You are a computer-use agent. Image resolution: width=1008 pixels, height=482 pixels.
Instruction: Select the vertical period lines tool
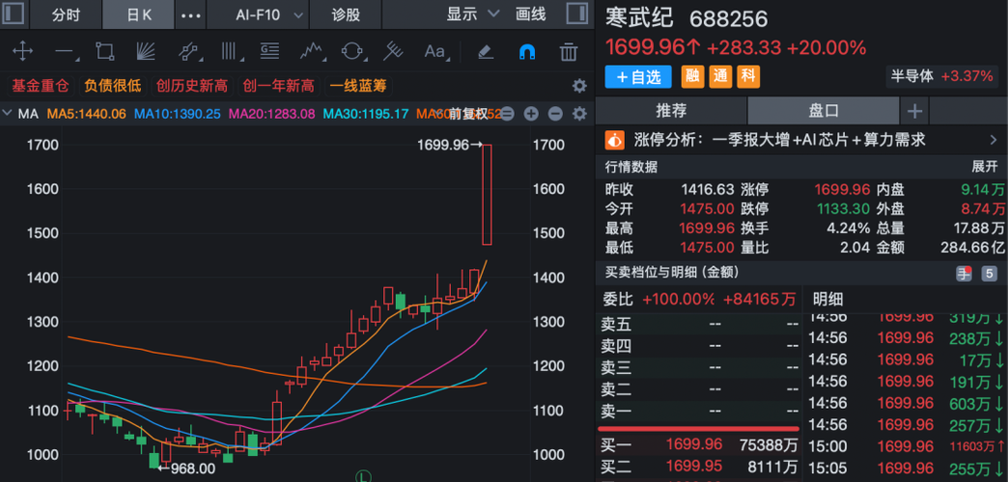coord(229,51)
